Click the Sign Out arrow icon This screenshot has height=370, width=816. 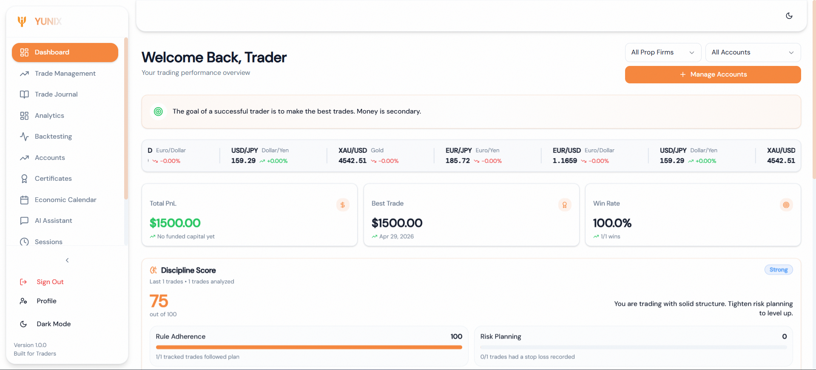click(x=23, y=282)
